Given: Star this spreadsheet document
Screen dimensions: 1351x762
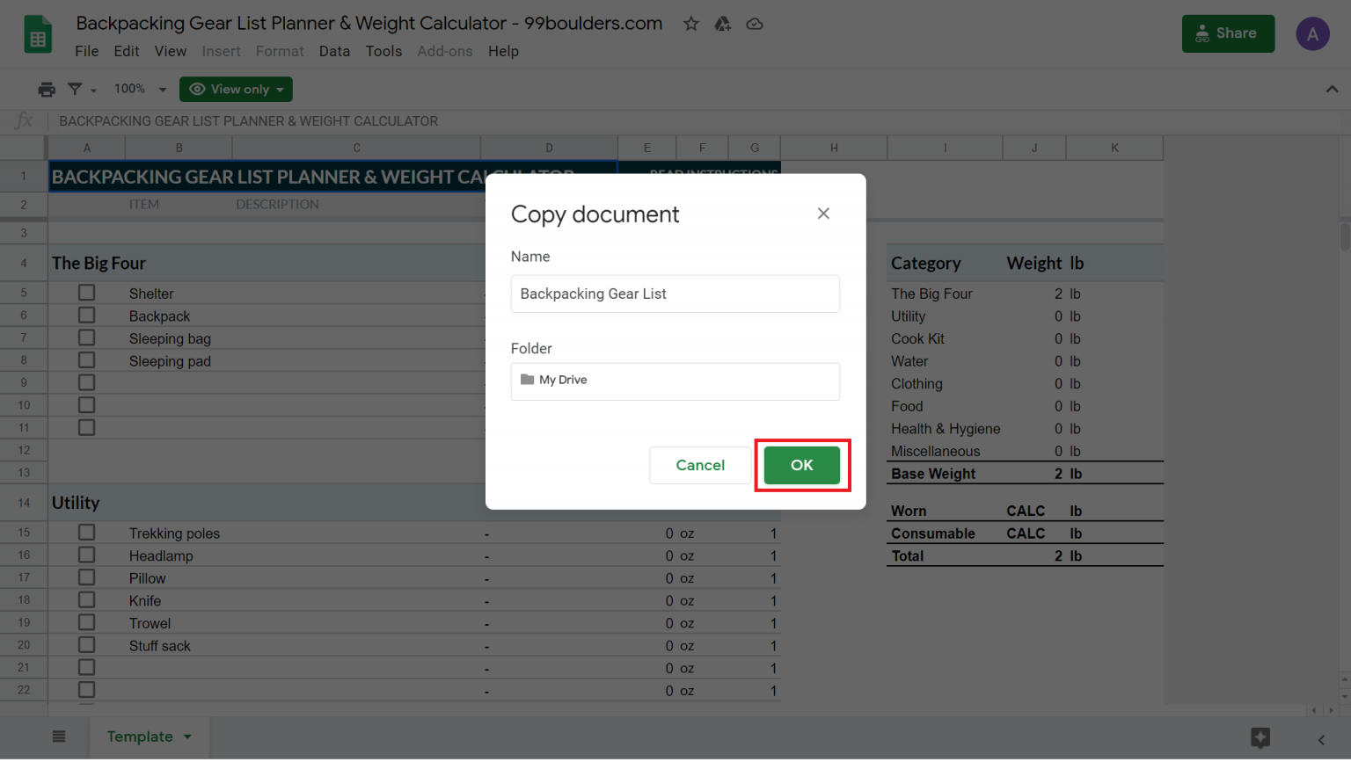Looking at the screenshot, I should 691,24.
